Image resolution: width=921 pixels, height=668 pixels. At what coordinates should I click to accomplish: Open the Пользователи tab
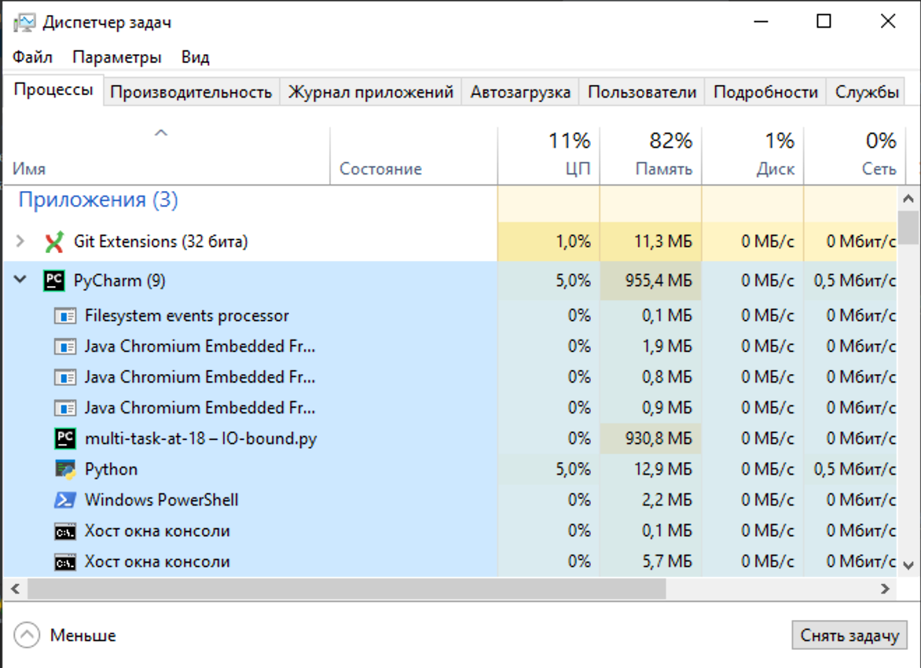[642, 92]
